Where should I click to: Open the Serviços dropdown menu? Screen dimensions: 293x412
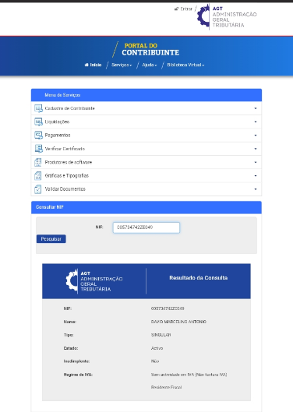pos(122,65)
